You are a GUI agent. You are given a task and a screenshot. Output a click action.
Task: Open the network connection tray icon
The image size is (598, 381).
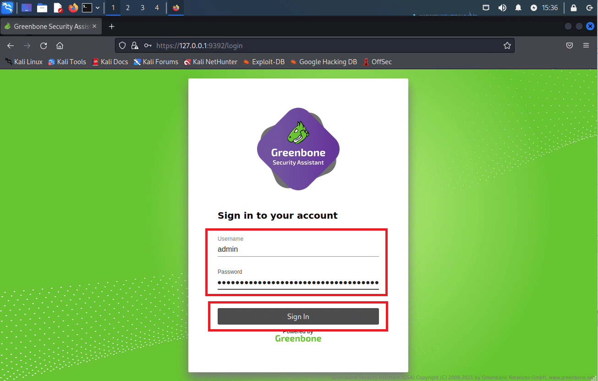[x=486, y=8]
